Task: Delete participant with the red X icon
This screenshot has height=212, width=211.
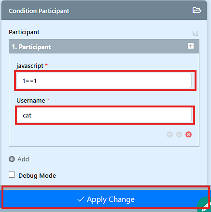Action: click(x=188, y=134)
